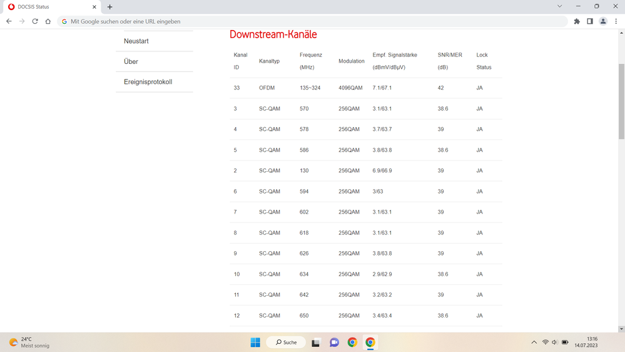Open the Neustart menu entry

(x=155, y=41)
